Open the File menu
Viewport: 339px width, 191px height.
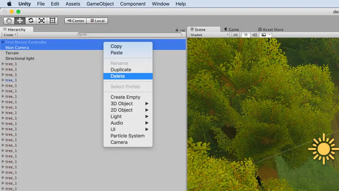41,4
